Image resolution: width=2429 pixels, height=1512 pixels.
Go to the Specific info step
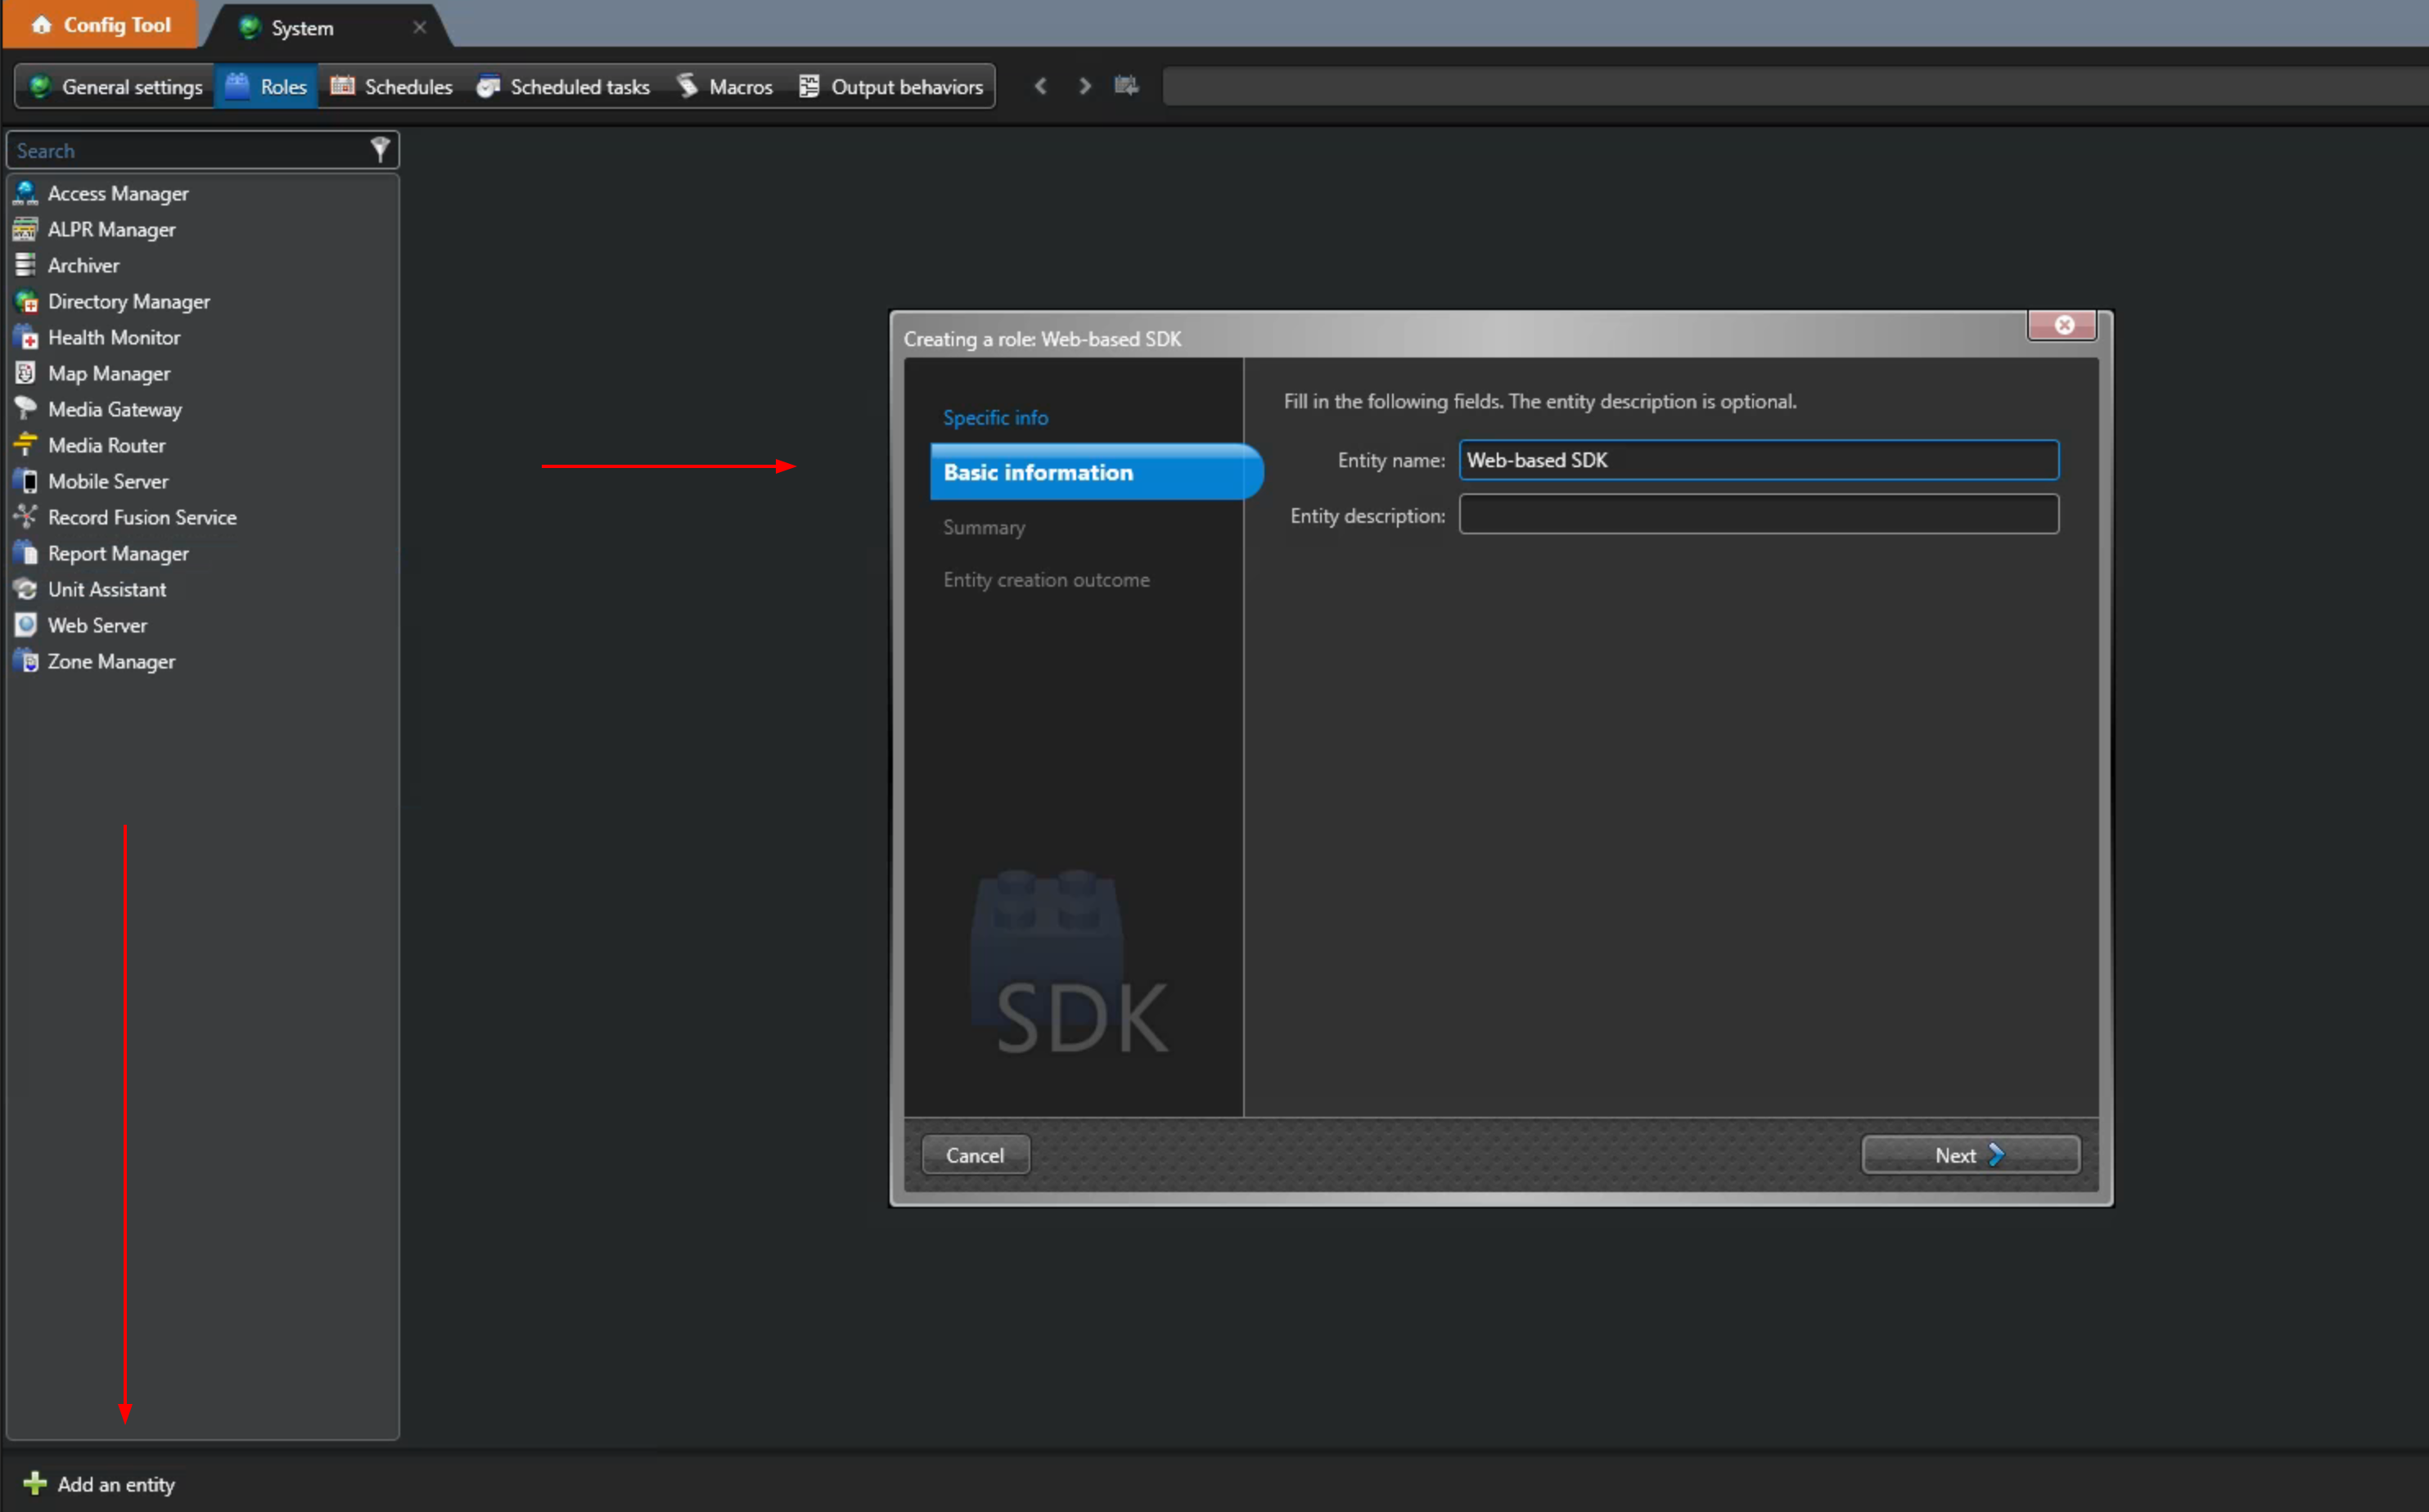click(996, 418)
